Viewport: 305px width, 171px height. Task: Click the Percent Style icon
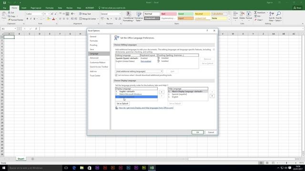click(108, 19)
